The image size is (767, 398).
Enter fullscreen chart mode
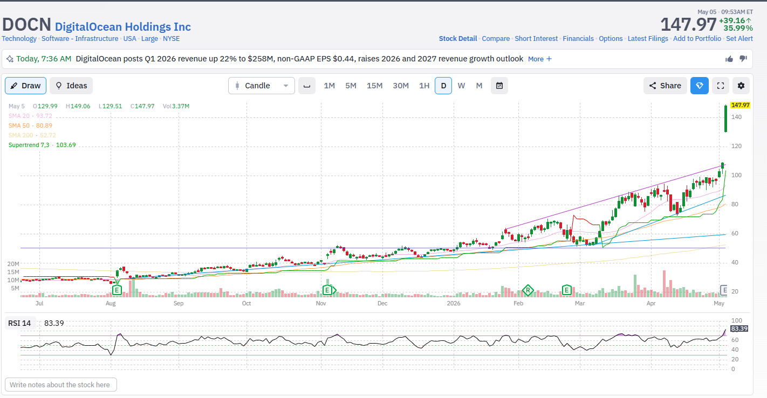721,86
